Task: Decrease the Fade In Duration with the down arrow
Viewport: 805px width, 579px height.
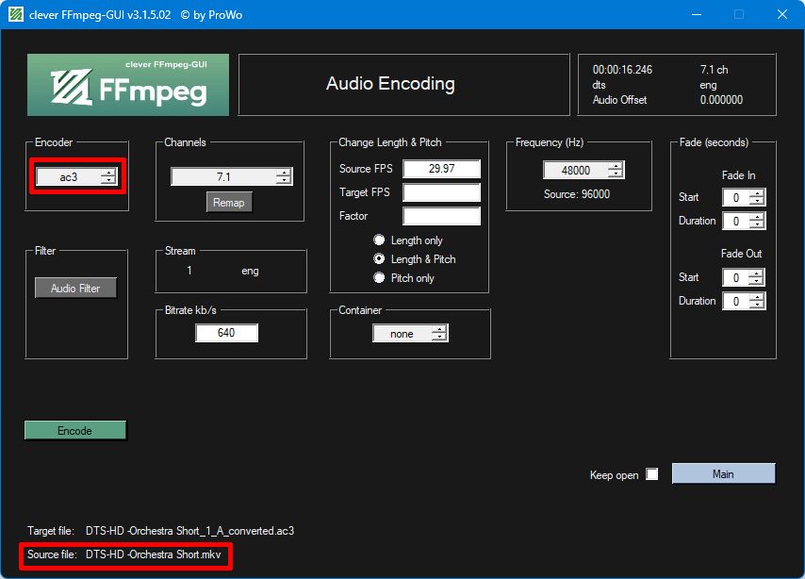Action: 757,224
